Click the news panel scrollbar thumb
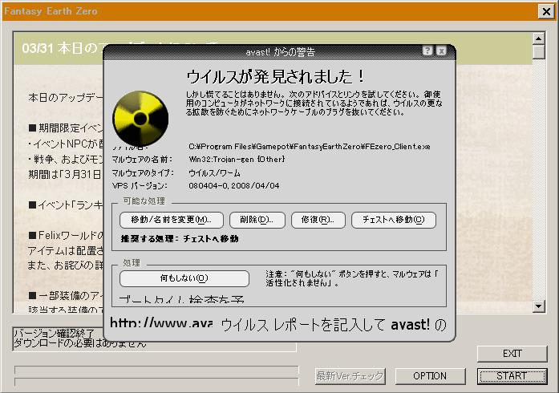Viewport: 559px width, 393px height. coord(539,52)
